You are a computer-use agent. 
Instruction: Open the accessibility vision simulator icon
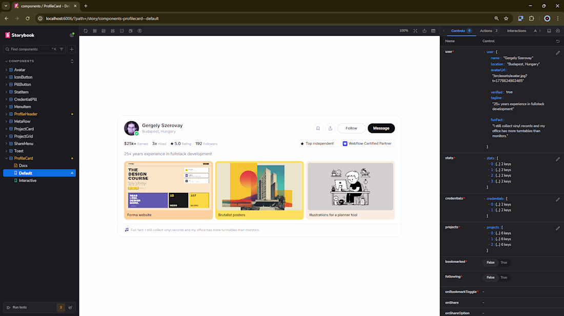139,31
